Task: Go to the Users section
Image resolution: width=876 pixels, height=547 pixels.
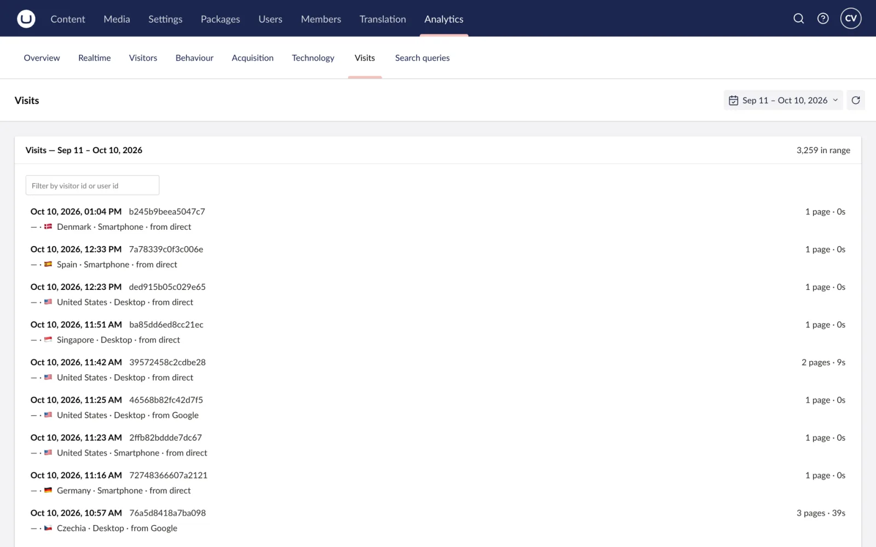Action: [270, 19]
